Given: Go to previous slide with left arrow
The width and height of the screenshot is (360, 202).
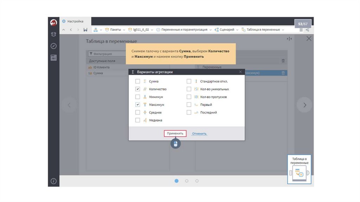Looking at the screenshot, I should (x=69, y=105).
